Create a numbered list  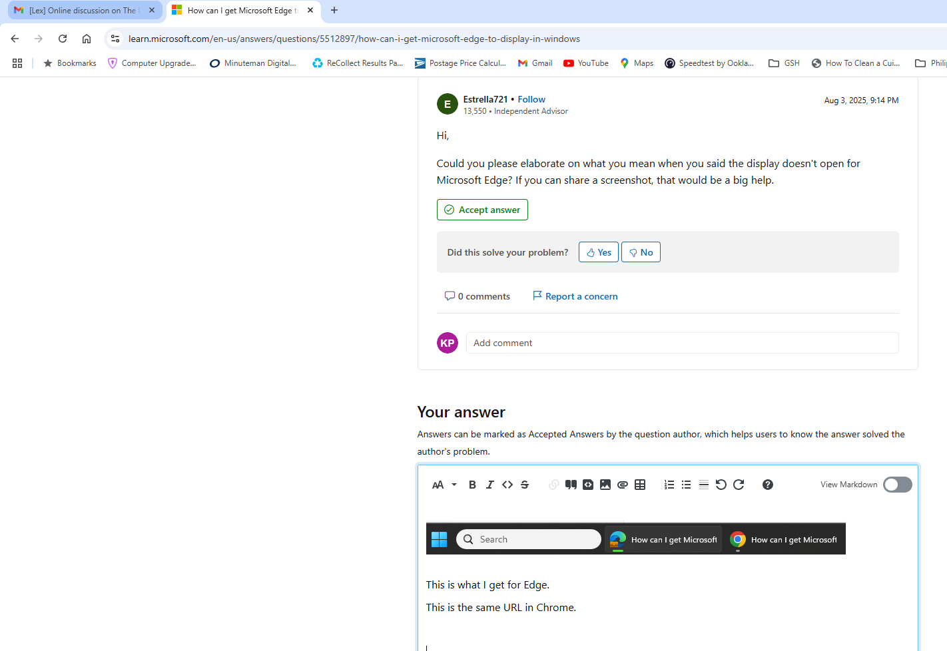669,485
